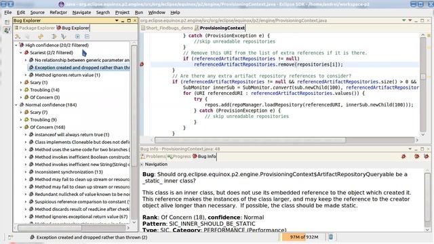Click the bug marker in editor left gutter
The image size is (434, 244).
pos(142,64)
